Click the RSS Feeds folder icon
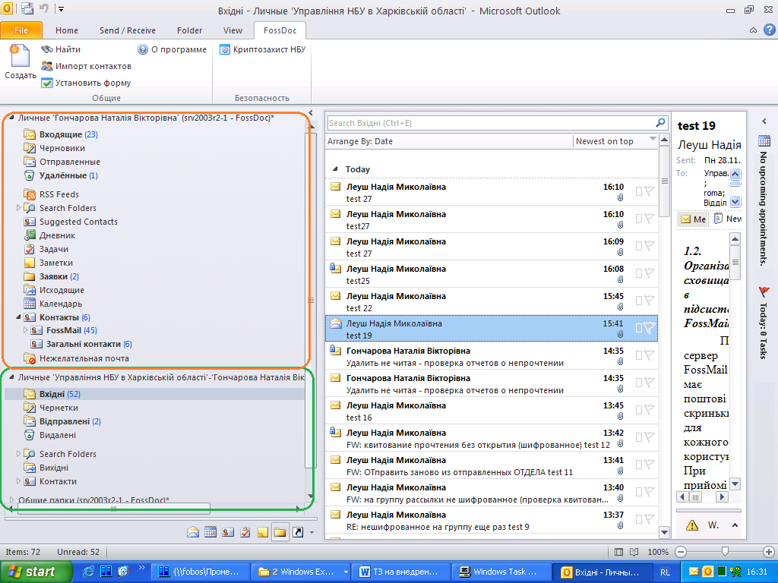 pyautogui.click(x=30, y=194)
